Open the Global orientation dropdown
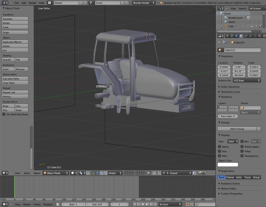Image resolution: width=266 pixels, height=207 pixels. coord(115,173)
